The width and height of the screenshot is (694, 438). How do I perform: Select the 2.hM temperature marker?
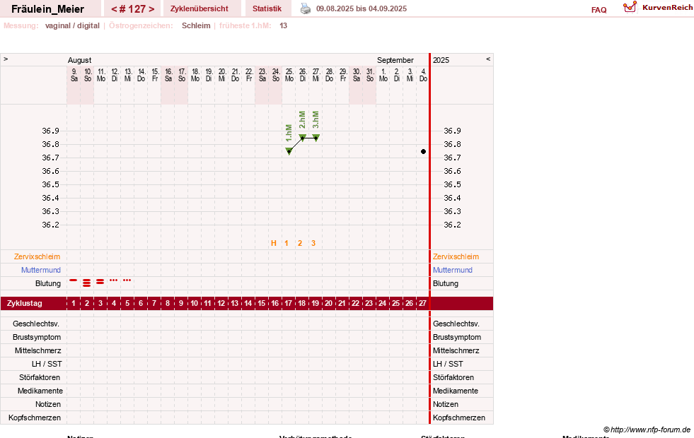pos(302,138)
